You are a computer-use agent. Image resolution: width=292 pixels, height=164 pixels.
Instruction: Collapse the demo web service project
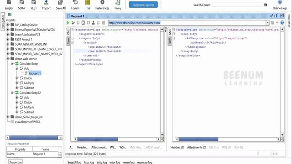tap(8, 59)
